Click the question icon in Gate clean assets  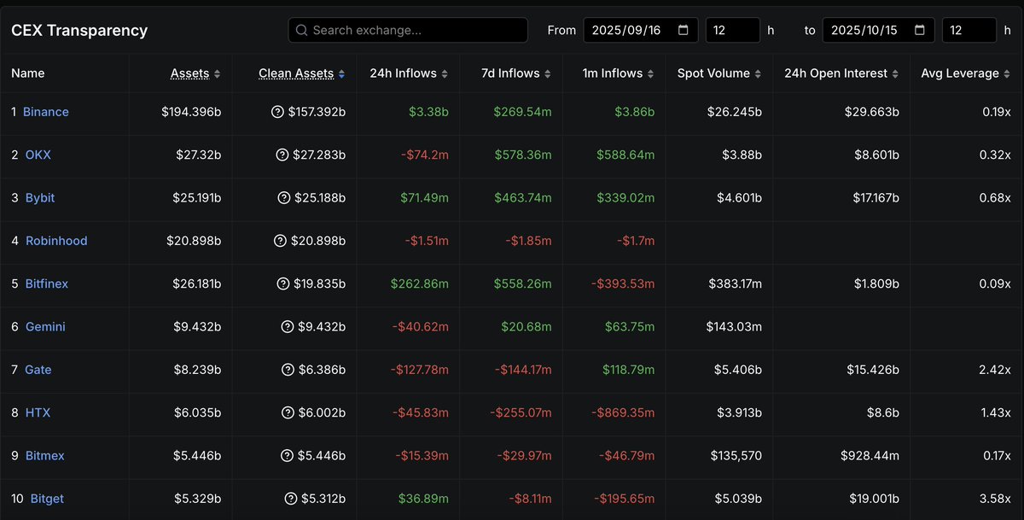288,370
